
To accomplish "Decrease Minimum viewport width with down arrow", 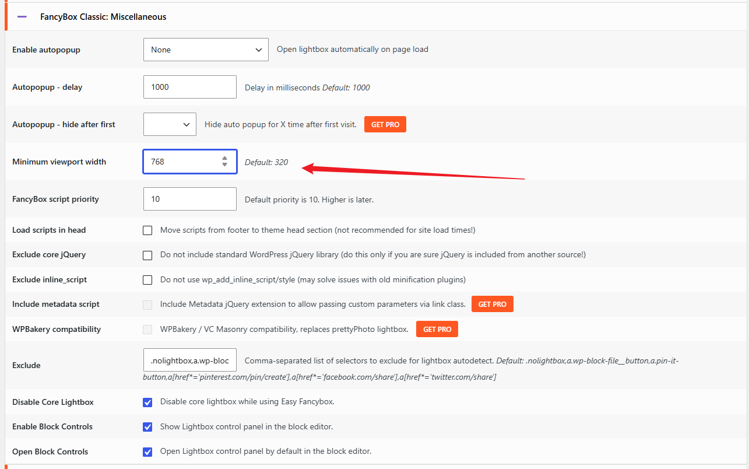I will click(x=224, y=165).
